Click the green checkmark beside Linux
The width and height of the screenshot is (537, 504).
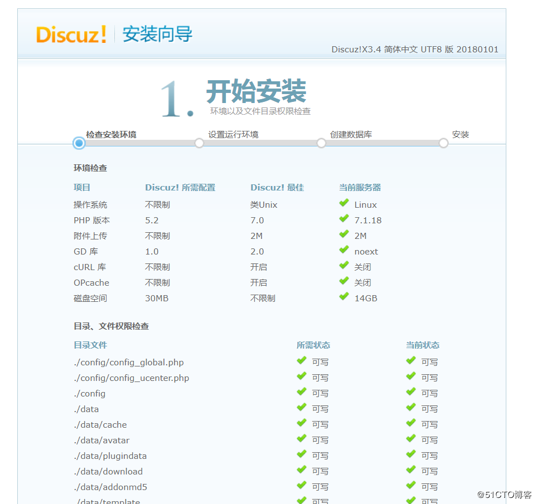click(x=344, y=203)
